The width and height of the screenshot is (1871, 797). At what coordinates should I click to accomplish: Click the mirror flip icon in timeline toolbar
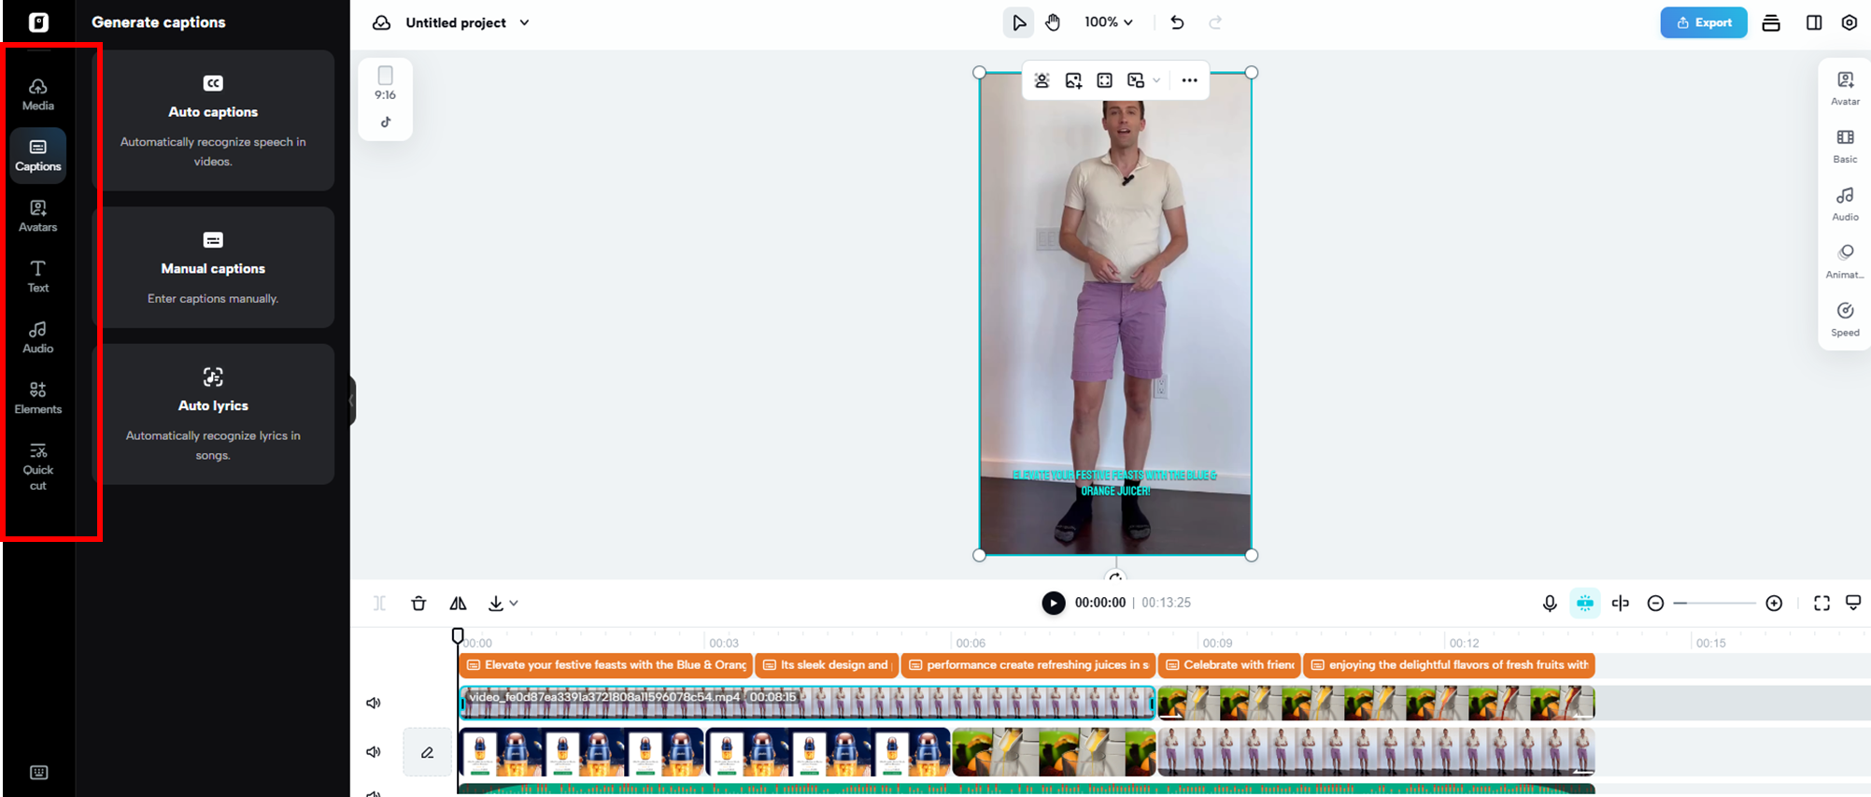(x=458, y=604)
